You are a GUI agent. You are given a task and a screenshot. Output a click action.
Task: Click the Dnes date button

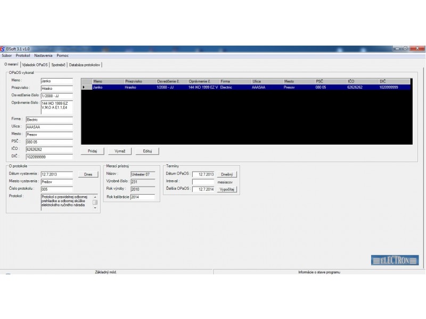point(88,174)
